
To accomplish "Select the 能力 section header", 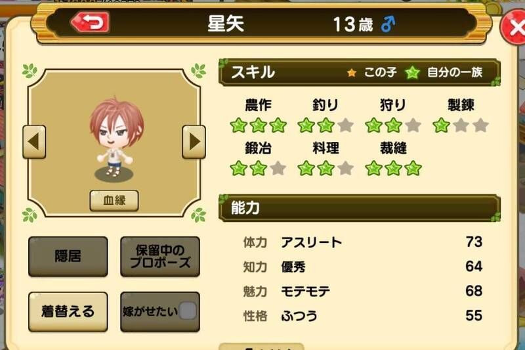I will pyautogui.click(x=360, y=208).
